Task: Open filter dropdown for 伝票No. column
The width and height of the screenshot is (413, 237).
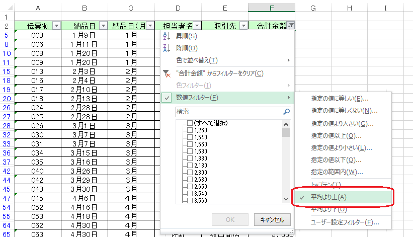Action: 57,26
